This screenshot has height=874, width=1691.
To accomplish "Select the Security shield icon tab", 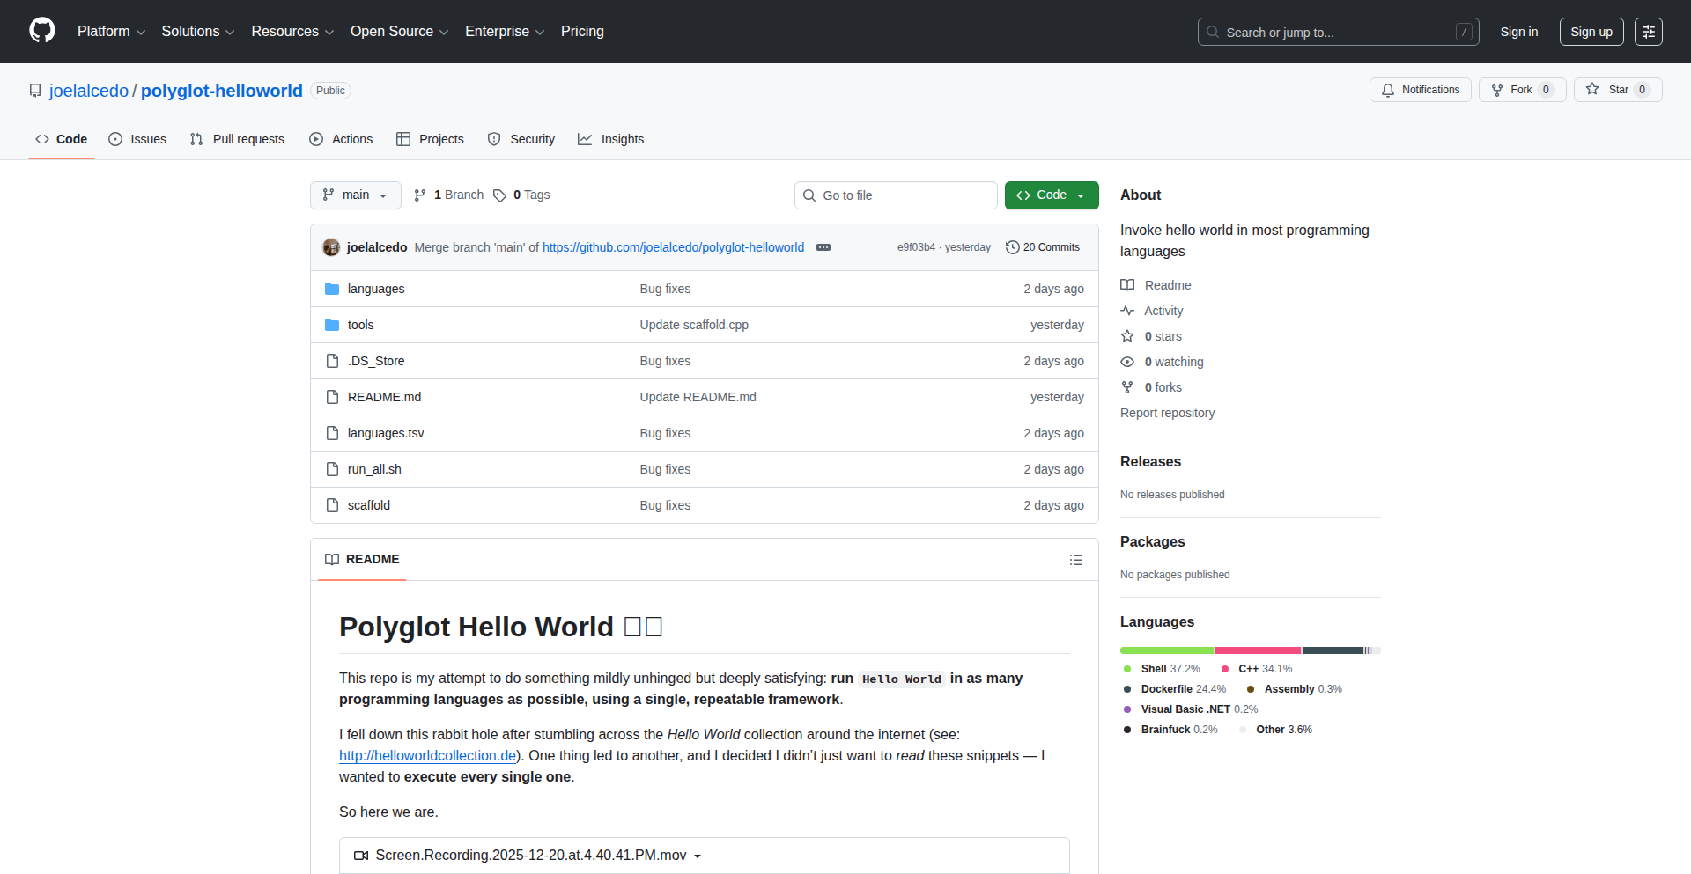I will pos(495,139).
